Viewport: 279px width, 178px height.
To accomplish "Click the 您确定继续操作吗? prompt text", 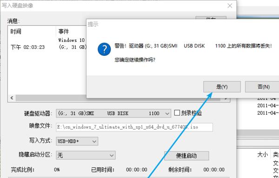I will [x=135, y=60].
